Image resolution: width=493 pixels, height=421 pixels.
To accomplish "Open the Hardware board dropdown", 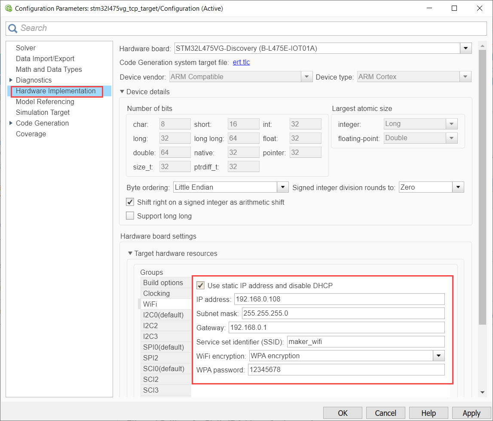I will pyautogui.click(x=465, y=49).
